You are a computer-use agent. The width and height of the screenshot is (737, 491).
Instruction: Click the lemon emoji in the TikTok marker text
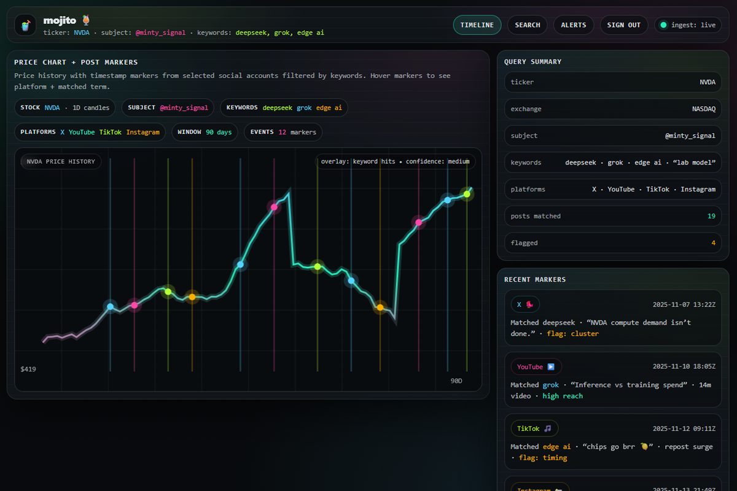[643, 447]
